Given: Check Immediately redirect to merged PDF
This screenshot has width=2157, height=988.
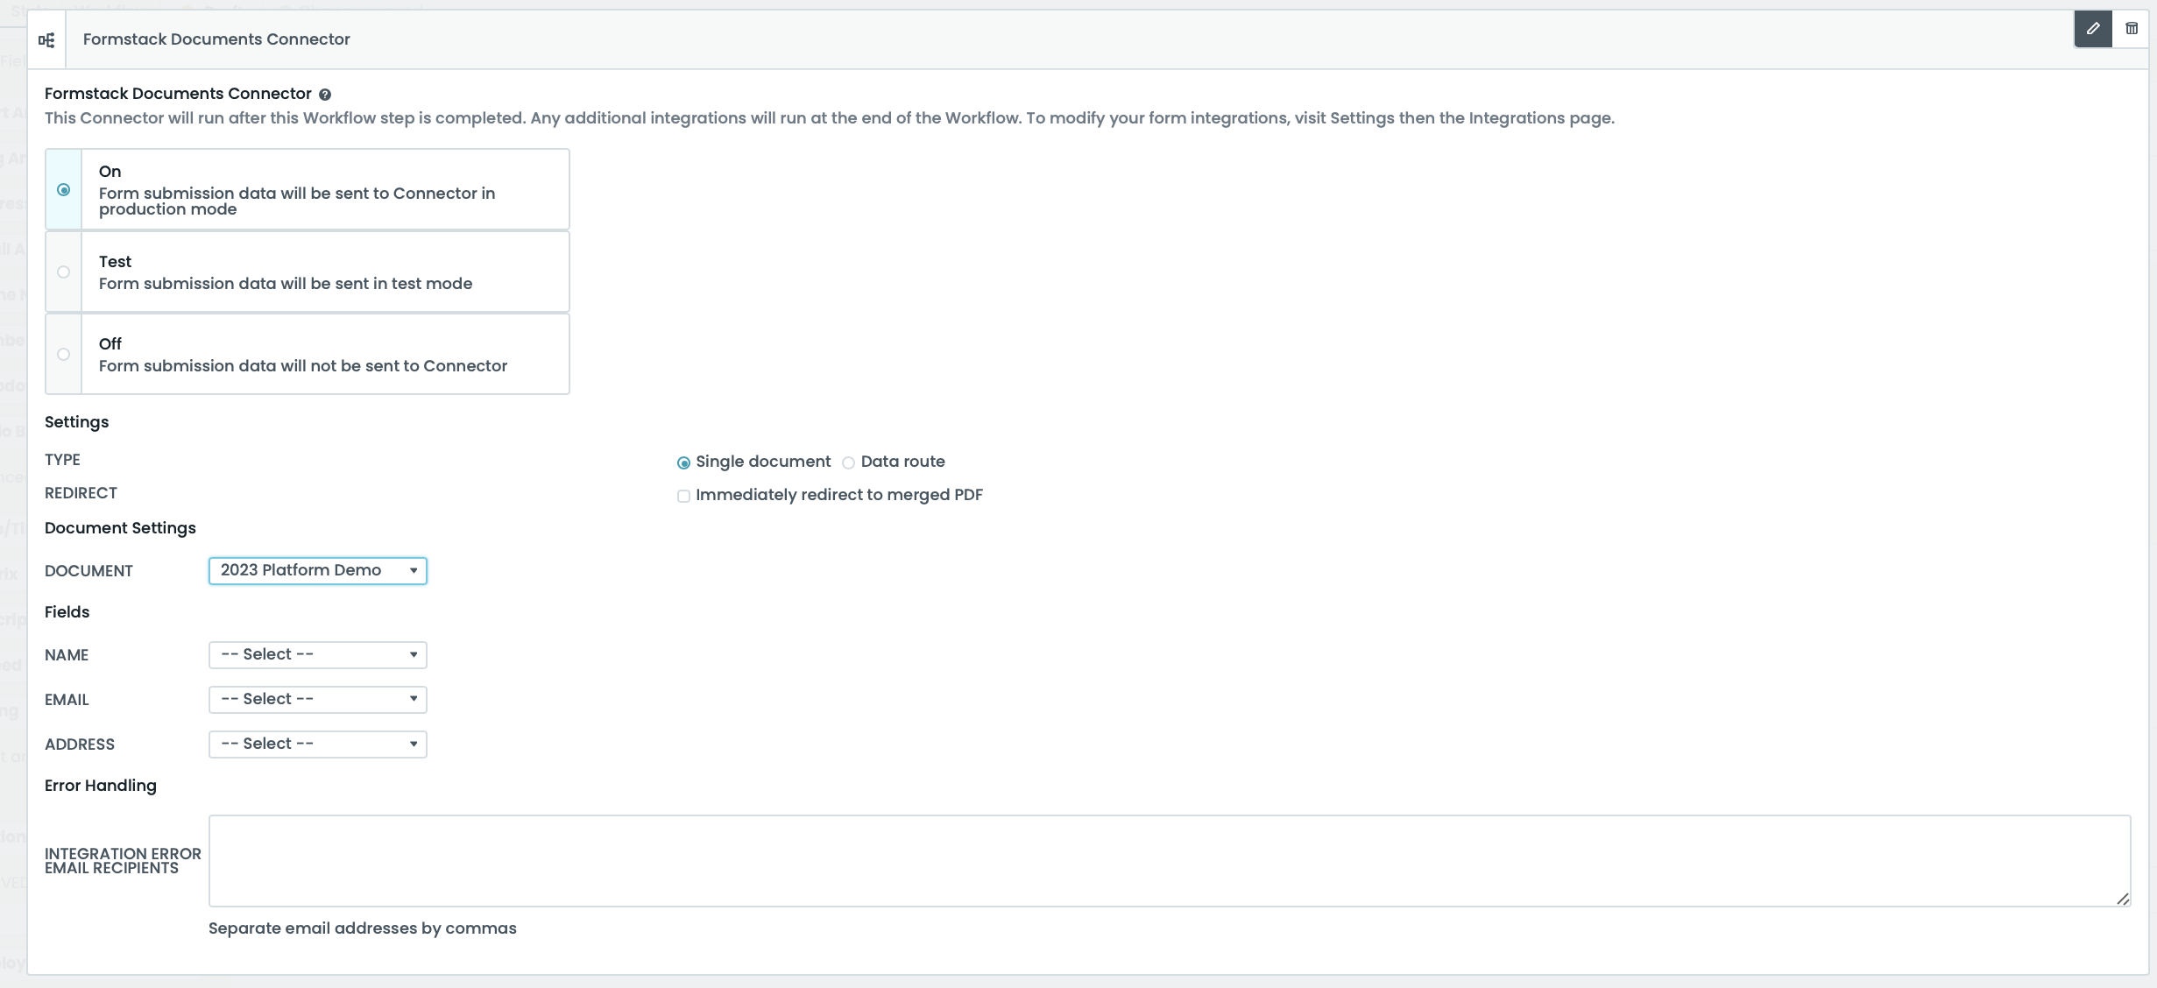Looking at the screenshot, I should coord(683,496).
